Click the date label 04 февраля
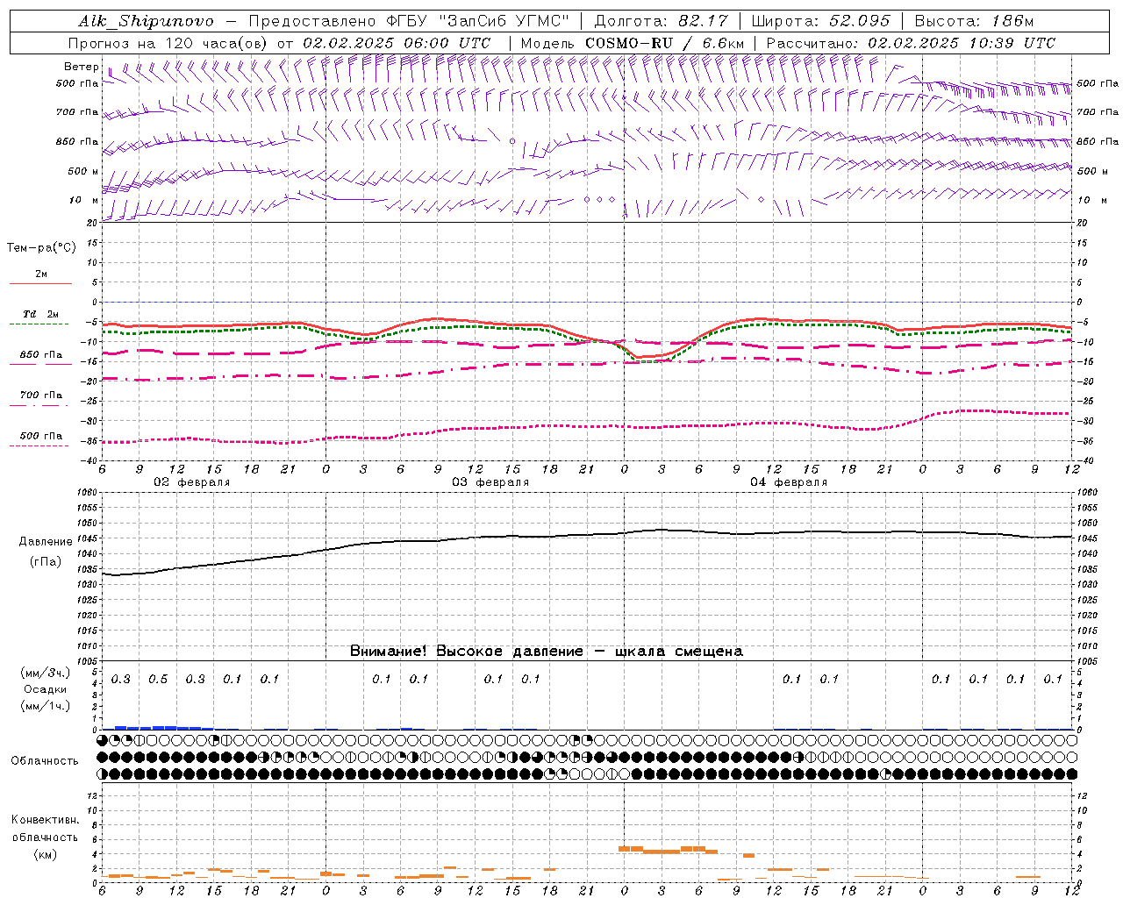Screen dimensions: 1123x898 (789, 482)
